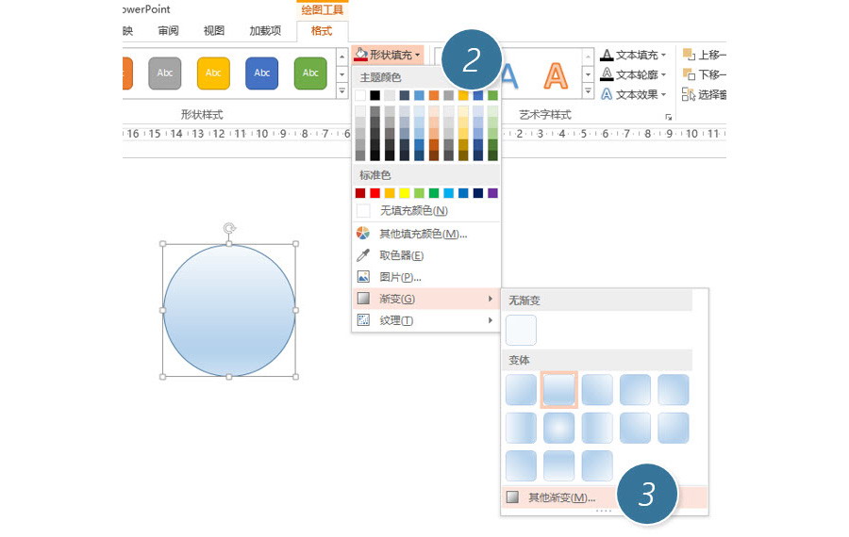Screen dimensions: 849x537
Task: Click the eyedropper icon for 取色器
Action: [x=363, y=255]
